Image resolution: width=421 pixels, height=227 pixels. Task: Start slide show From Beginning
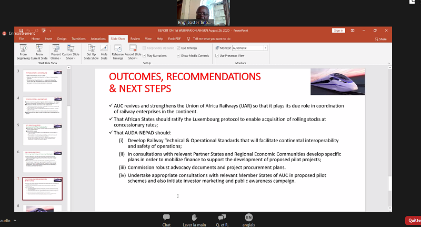click(x=23, y=52)
